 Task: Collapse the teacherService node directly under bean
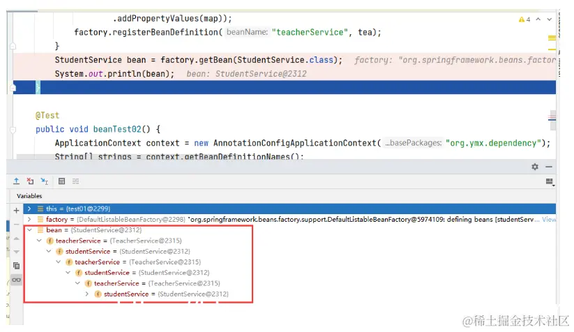point(39,241)
